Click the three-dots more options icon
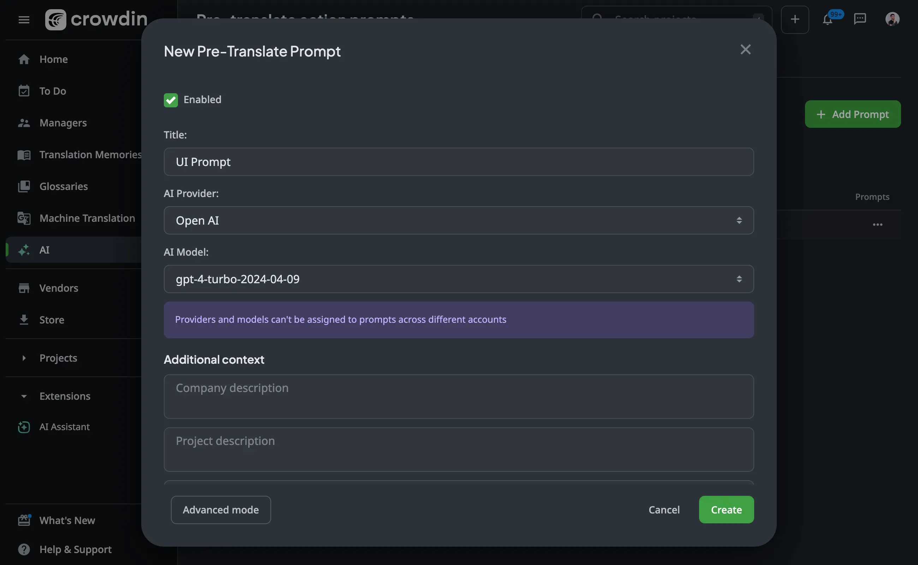Screen dimensions: 918x565 click(x=877, y=225)
